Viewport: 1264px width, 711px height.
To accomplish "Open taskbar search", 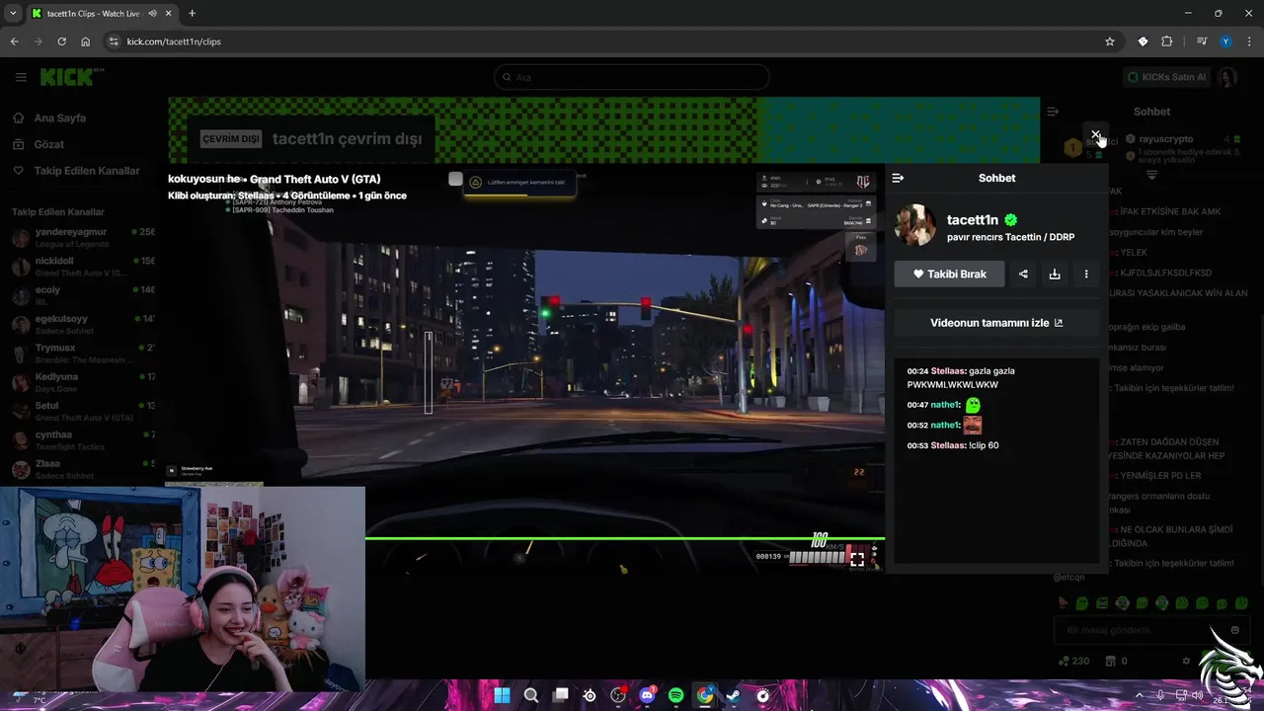I will coord(531,695).
